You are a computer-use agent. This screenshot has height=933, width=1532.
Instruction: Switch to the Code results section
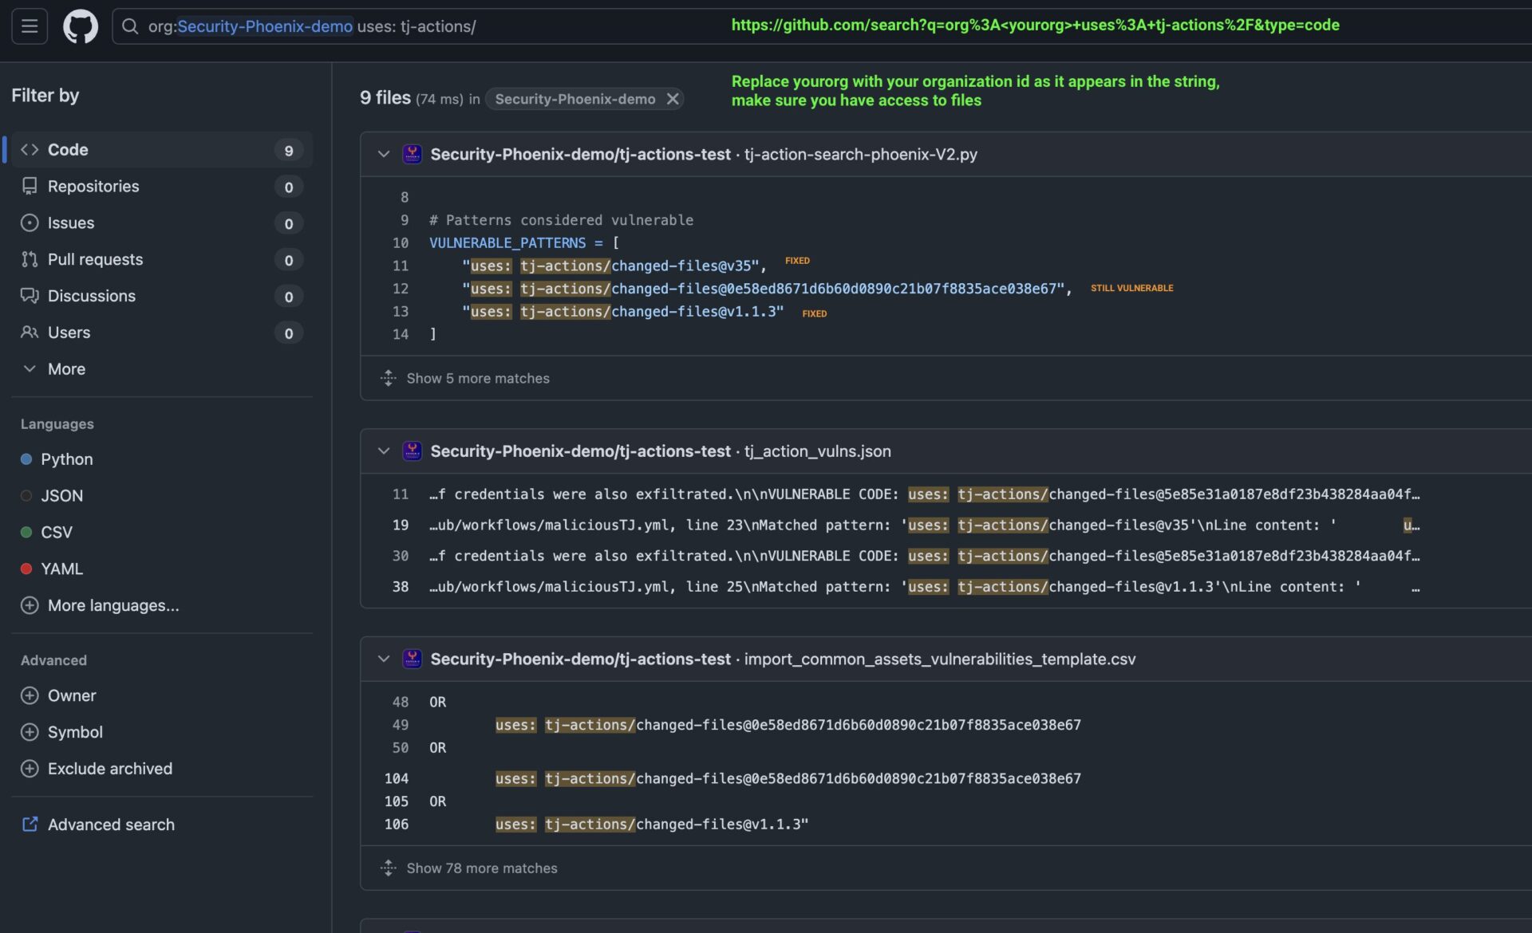(68, 149)
